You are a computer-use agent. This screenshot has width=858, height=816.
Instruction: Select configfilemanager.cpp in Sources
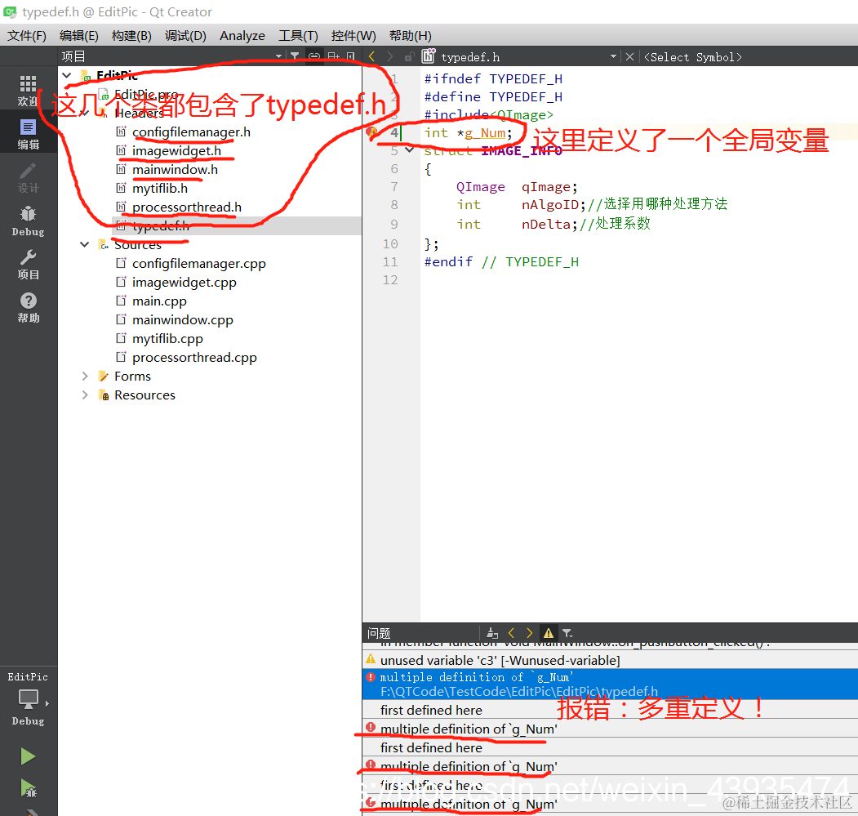198,263
